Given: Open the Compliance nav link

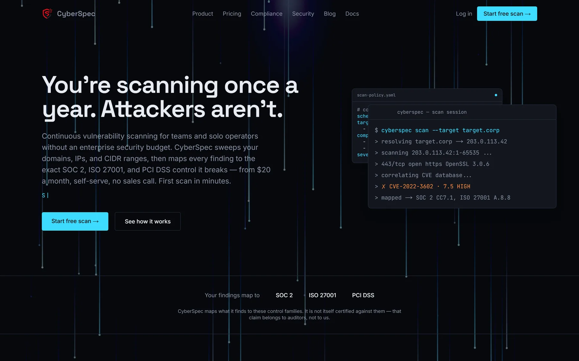Looking at the screenshot, I should tap(267, 13).
